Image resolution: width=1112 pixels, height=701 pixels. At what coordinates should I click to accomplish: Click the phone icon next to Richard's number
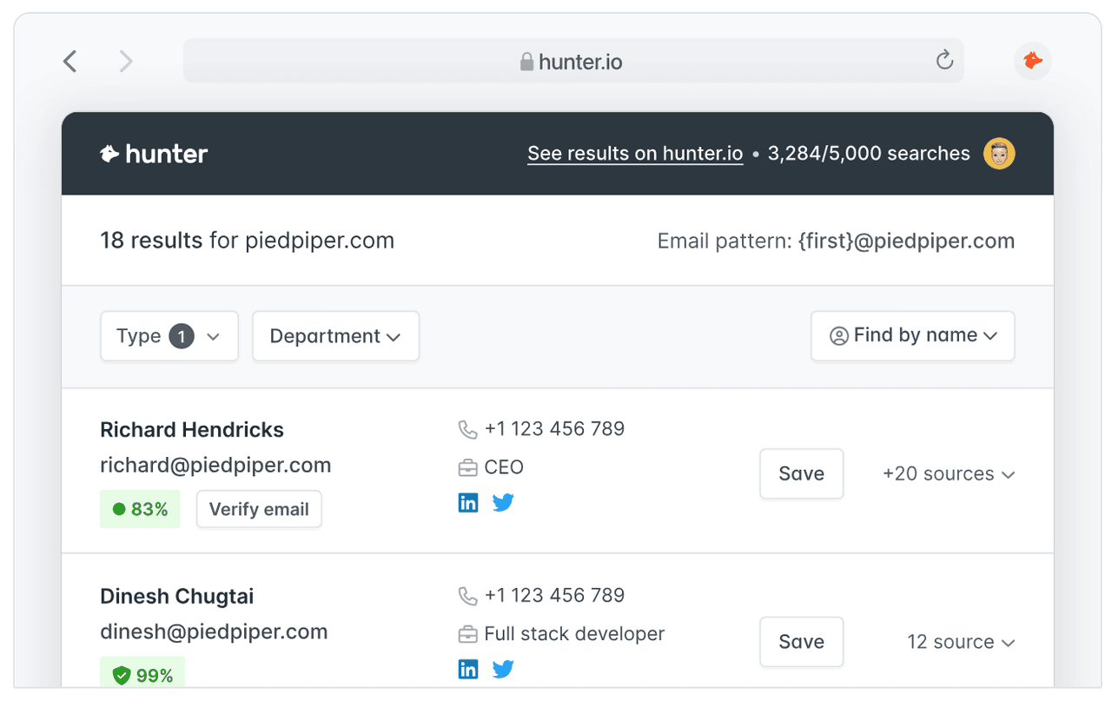click(467, 428)
